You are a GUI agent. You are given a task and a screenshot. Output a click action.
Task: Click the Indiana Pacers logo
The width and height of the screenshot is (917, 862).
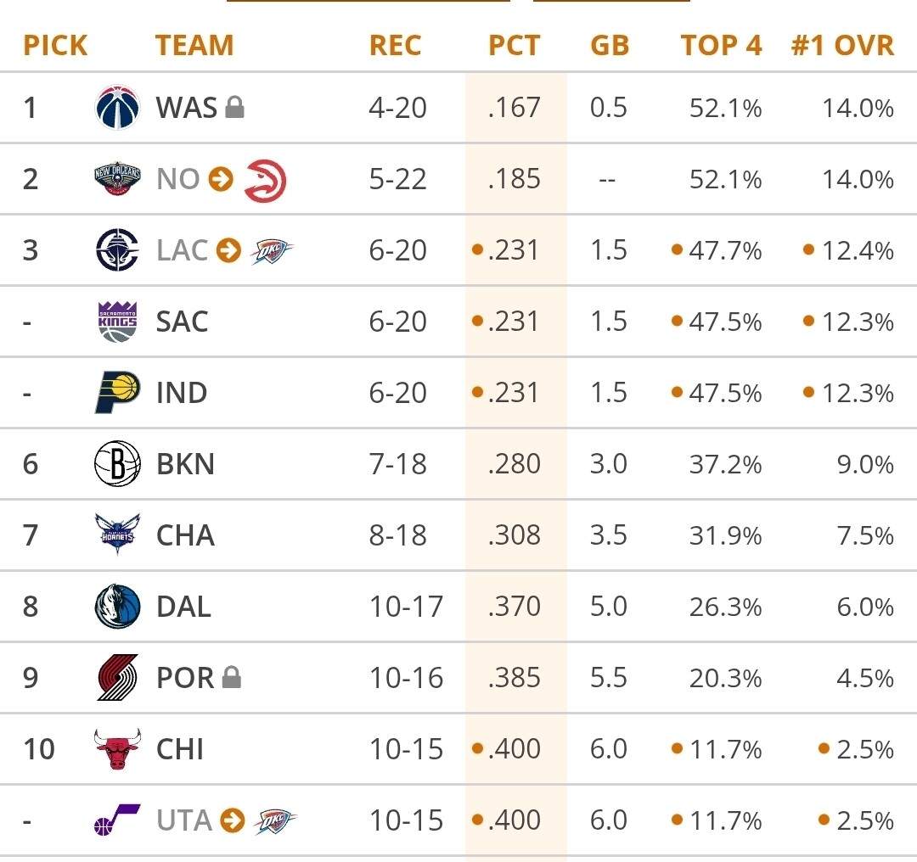117,393
